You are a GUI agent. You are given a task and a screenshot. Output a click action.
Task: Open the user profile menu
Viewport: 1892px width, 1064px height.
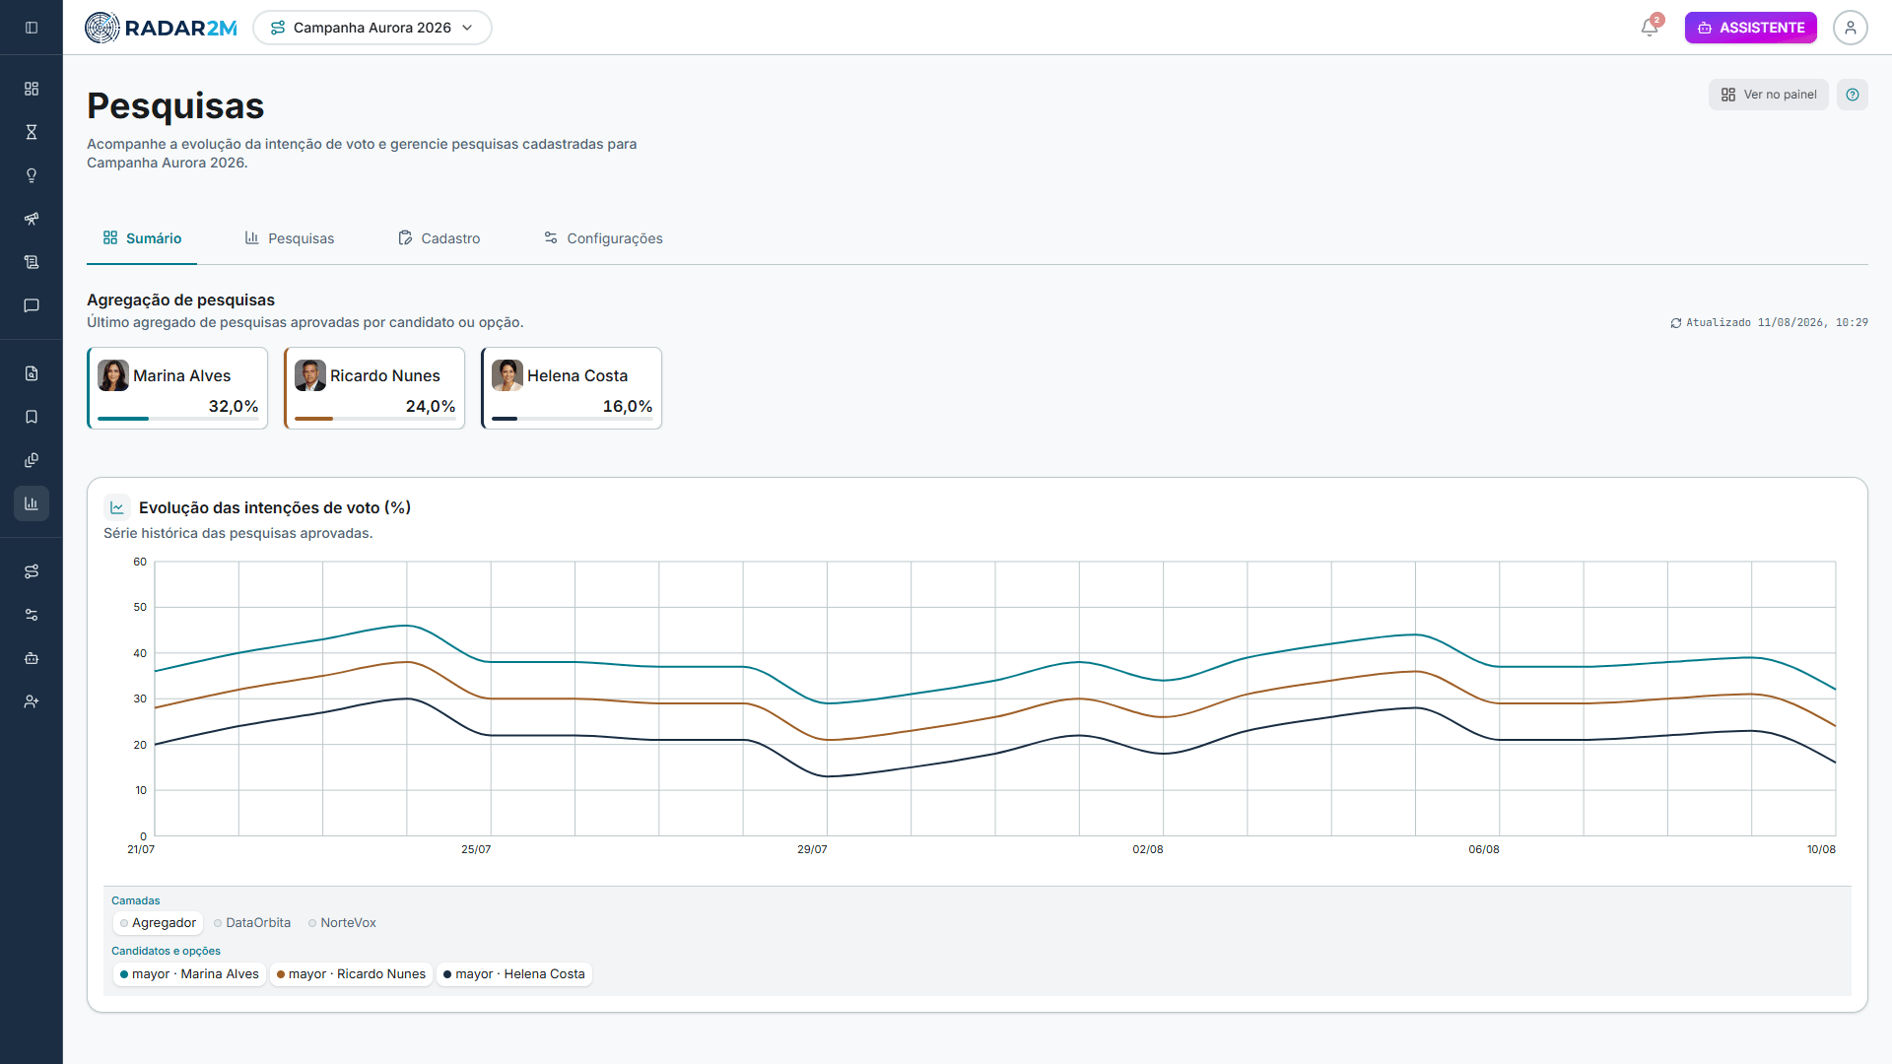(1851, 28)
